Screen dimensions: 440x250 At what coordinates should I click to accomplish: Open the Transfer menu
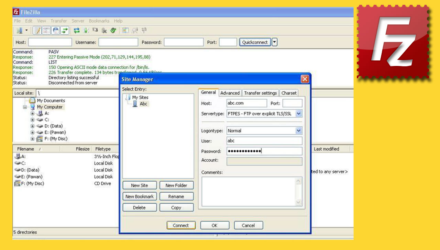click(x=59, y=21)
